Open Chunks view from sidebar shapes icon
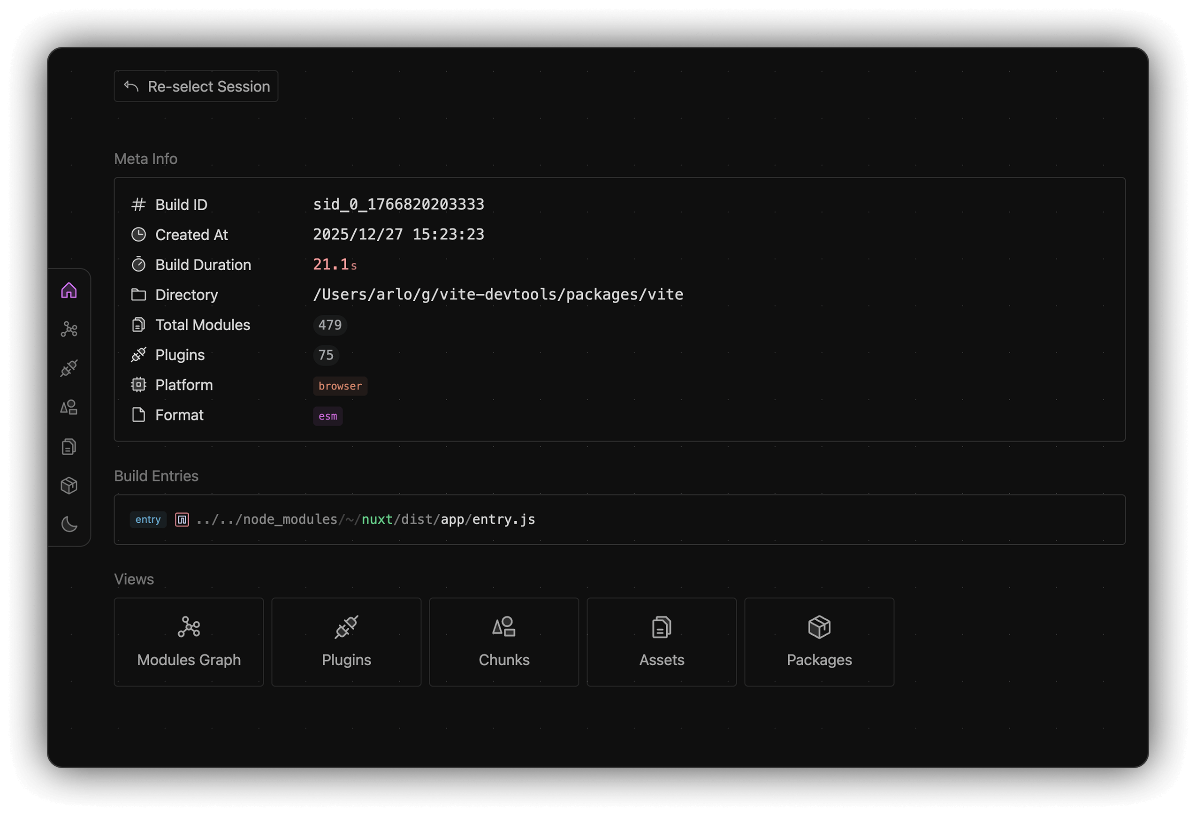The height and width of the screenshot is (815, 1196). coord(69,407)
